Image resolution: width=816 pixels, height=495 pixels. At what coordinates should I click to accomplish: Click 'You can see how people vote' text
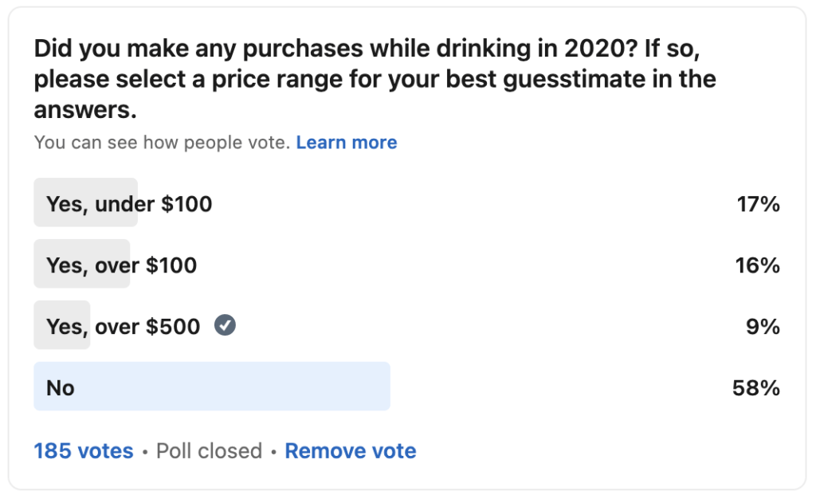162,143
